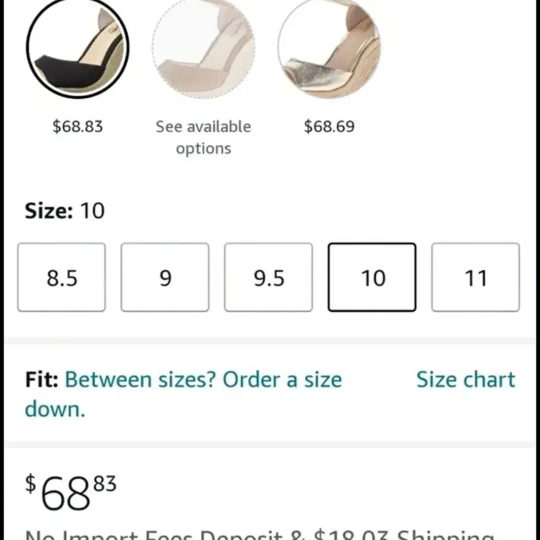The image size is (540, 540).
Task: Click the 'Size: 10' heading label
Action: 64,210
